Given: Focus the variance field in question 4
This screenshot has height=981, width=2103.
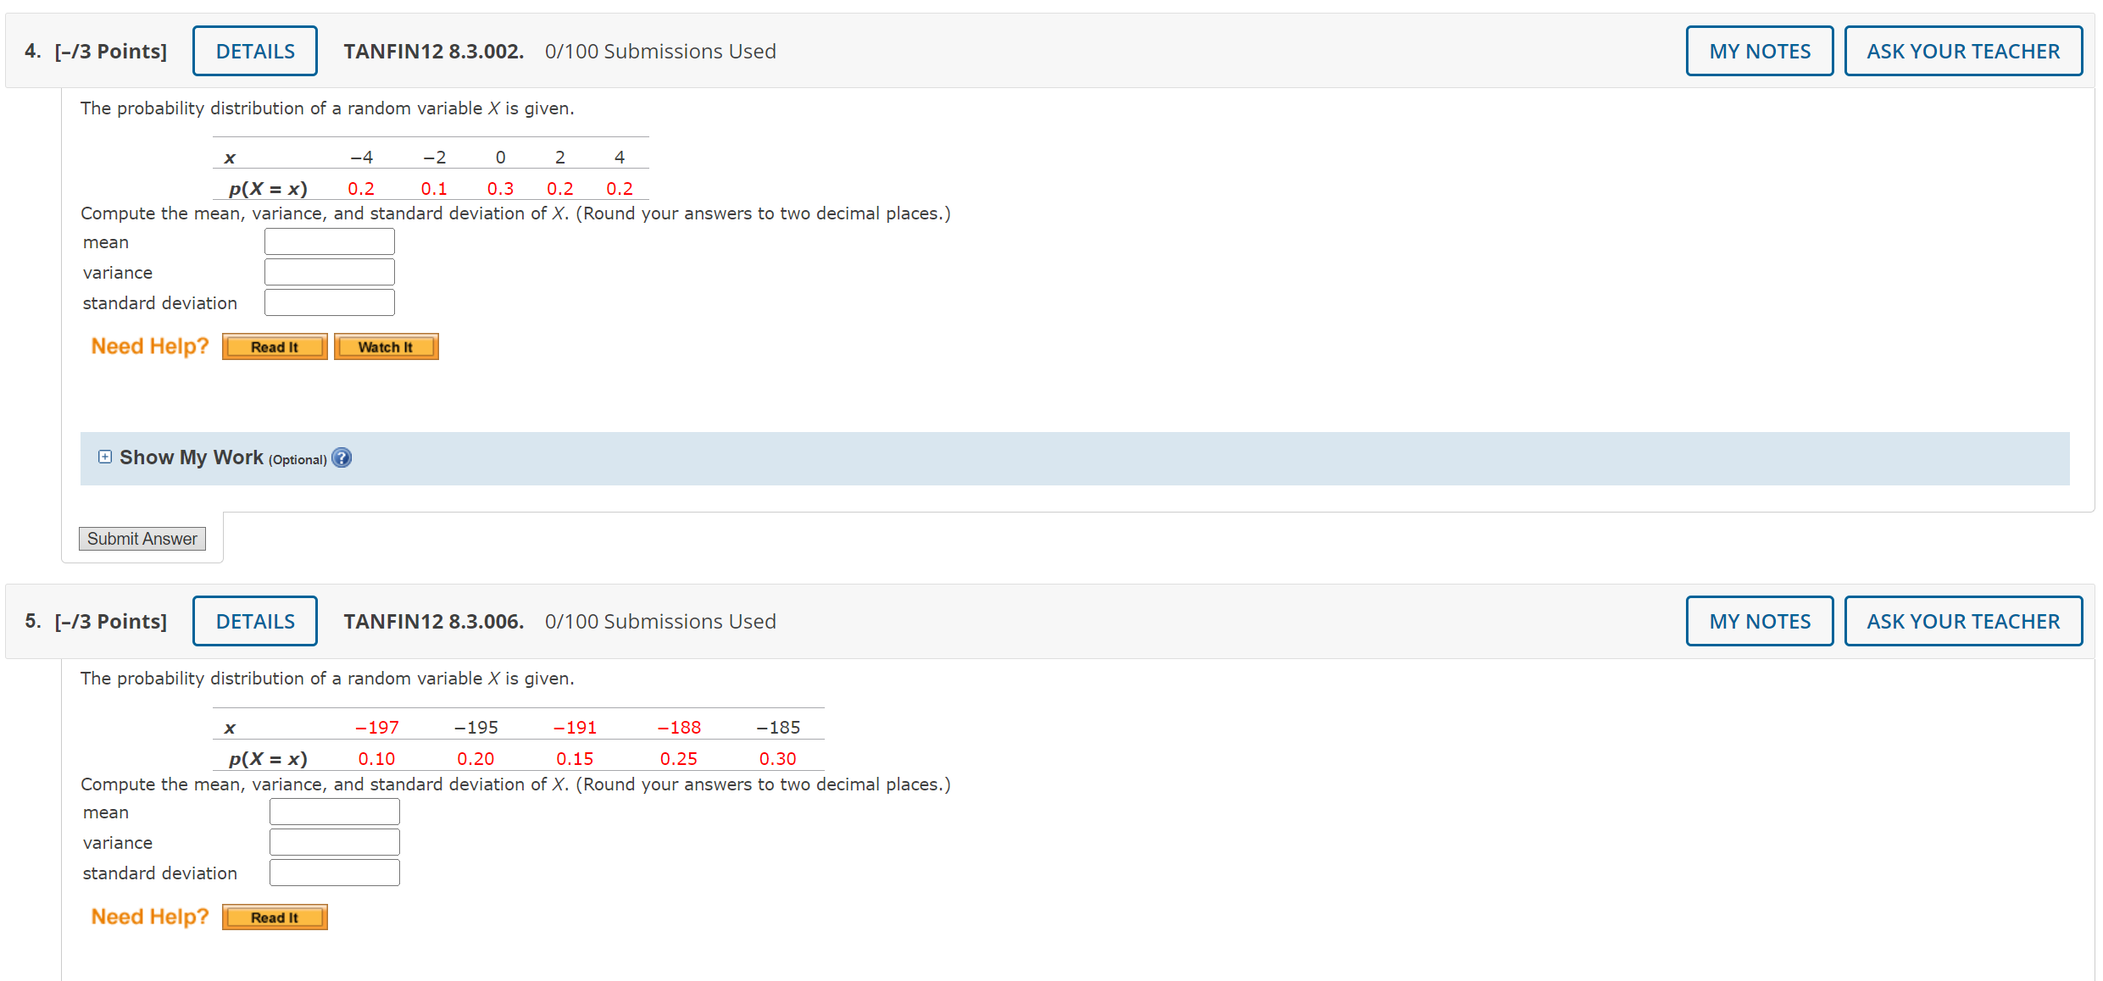Looking at the screenshot, I should 330,273.
